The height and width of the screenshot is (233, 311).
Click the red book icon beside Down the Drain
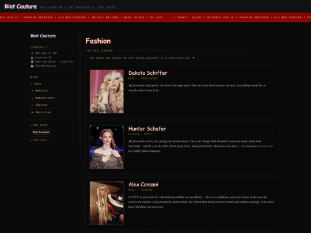(32, 62)
